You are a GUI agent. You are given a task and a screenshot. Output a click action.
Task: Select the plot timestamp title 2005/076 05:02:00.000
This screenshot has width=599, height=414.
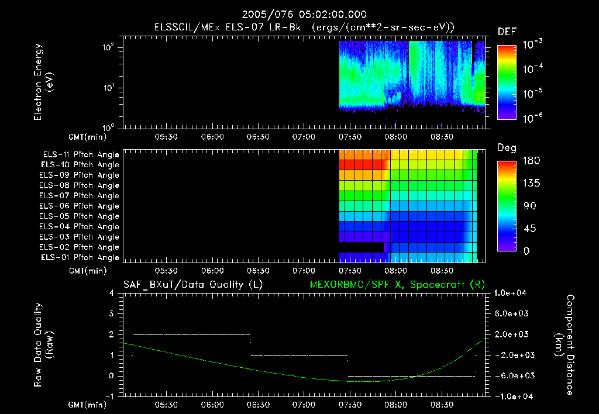pyautogui.click(x=304, y=15)
